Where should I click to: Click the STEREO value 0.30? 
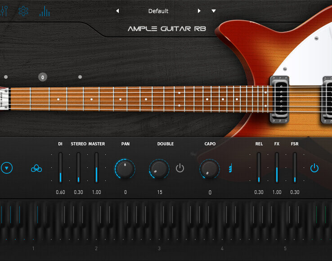78,192
